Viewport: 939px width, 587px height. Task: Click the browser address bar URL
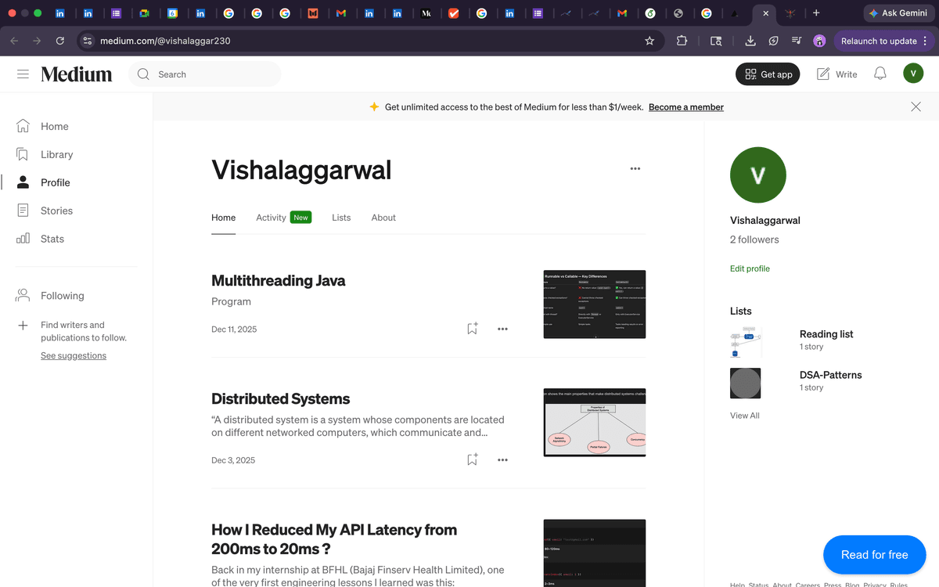(165, 41)
